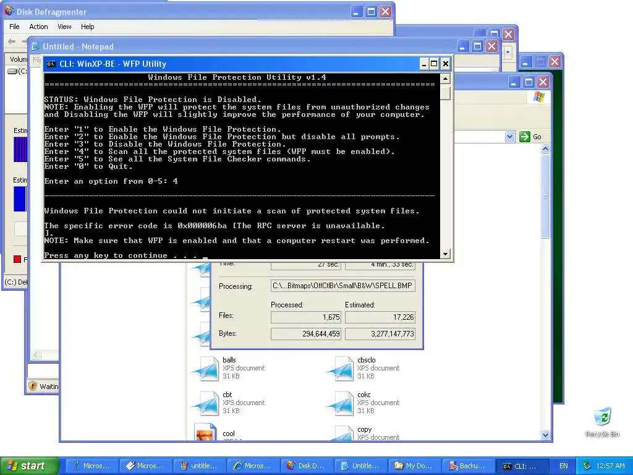The image size is (633, 475).
Task: Click the system tray icon beside the clock
Action: pyautogui.click(x=587, y=466)
